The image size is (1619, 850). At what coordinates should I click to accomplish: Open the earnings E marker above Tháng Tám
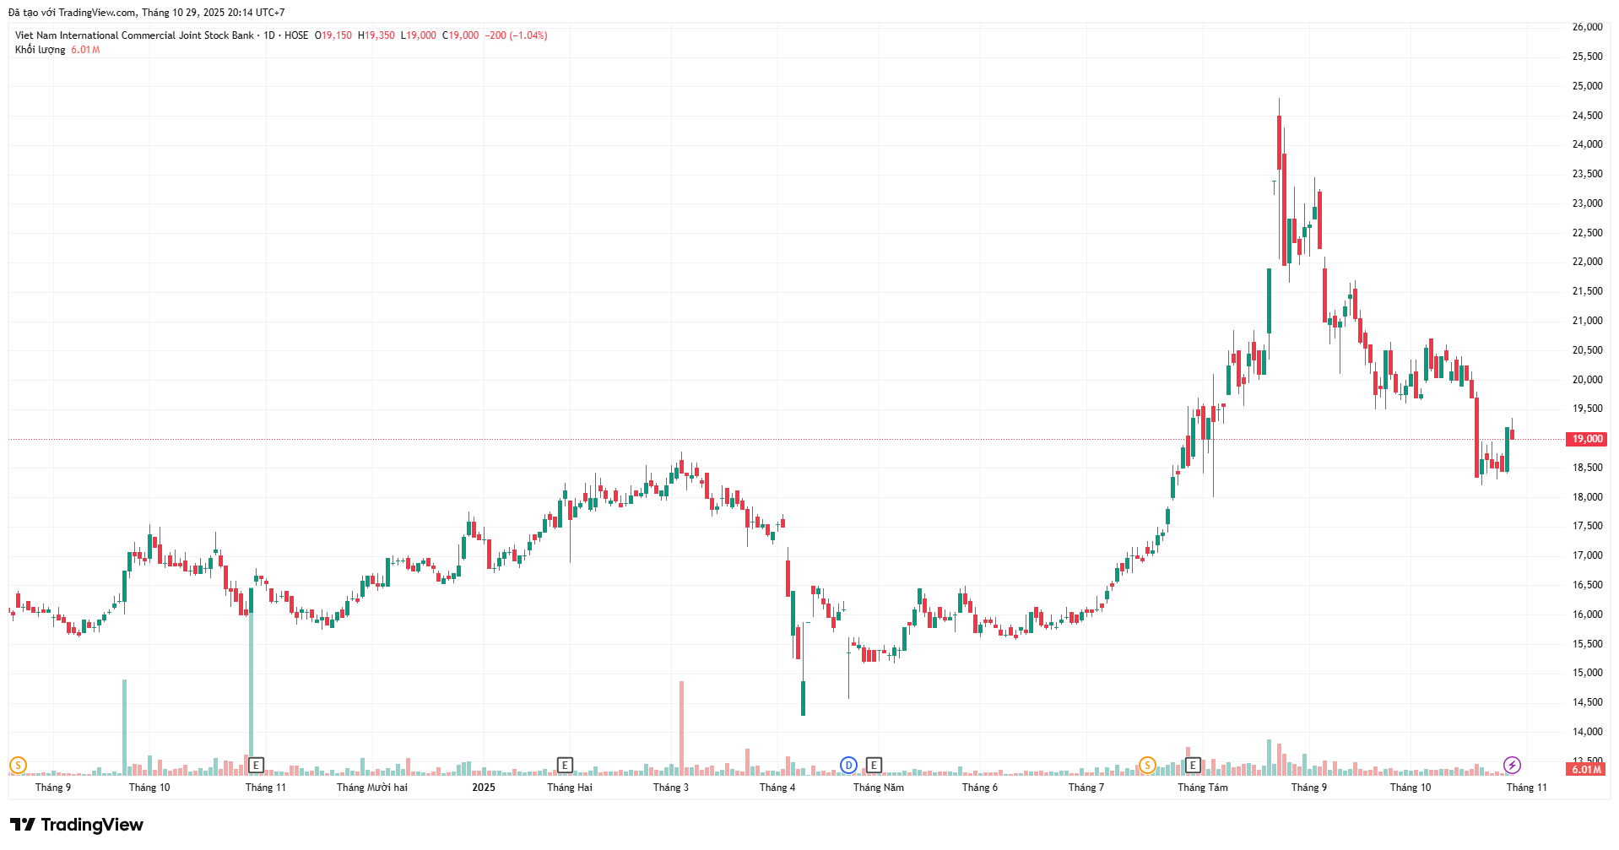coord(1193,766)
